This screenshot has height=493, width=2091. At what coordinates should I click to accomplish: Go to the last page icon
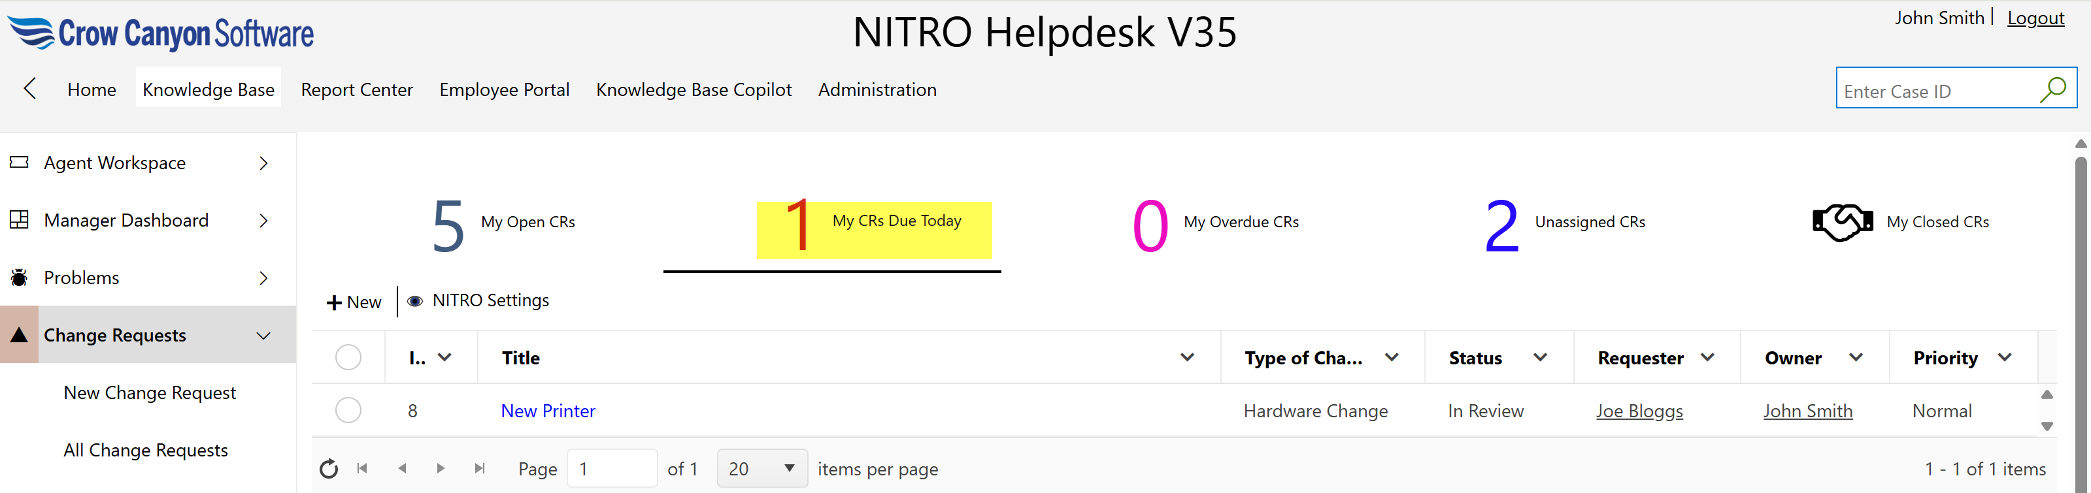tap(480, 469)
